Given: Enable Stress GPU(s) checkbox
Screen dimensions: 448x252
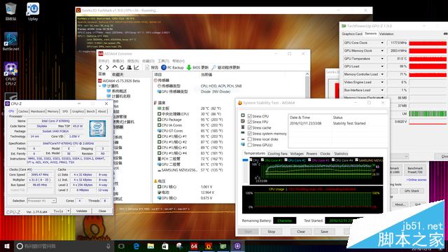Looking at the screenshot, I should click(x=250, y=145).
